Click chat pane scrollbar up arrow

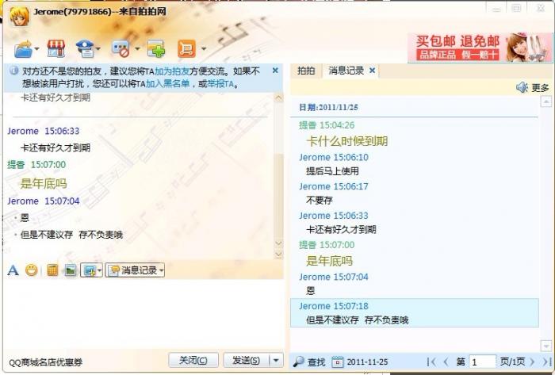click(x=278, y=98)
